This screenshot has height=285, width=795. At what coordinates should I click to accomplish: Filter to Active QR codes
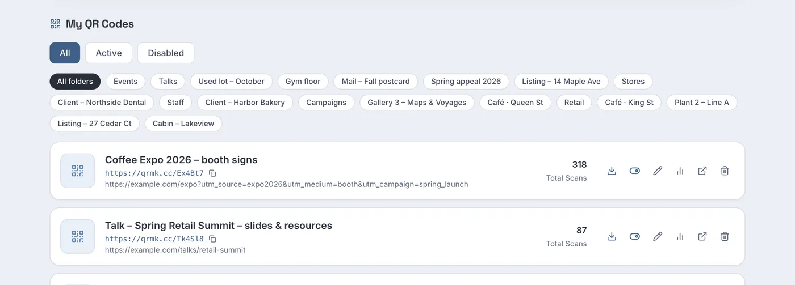108,53
